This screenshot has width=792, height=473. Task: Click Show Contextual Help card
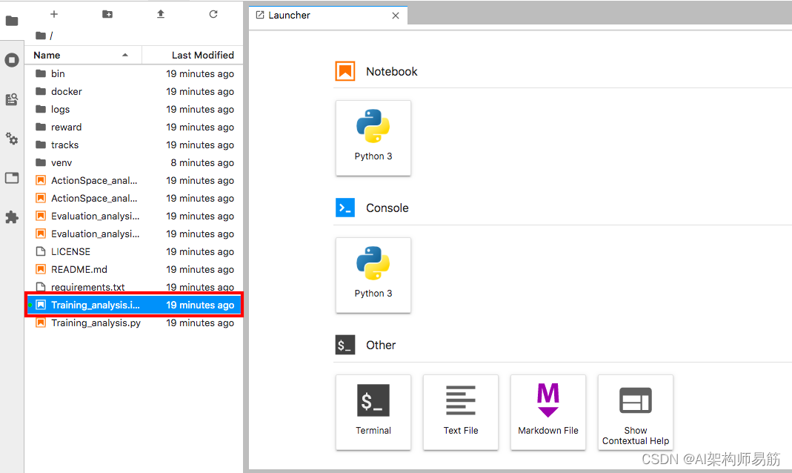636,412
